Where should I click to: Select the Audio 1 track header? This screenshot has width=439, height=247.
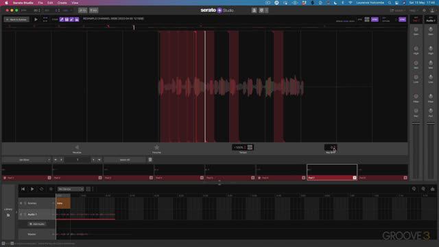(36, 215)
